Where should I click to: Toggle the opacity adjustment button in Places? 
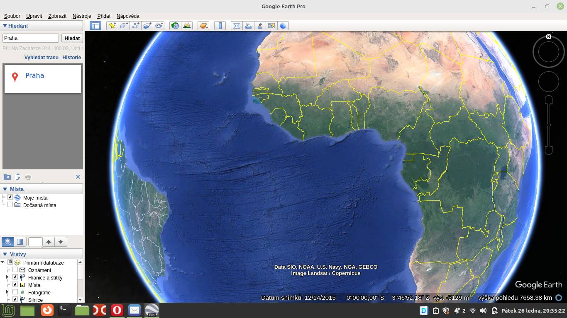(x=20, y=242)
